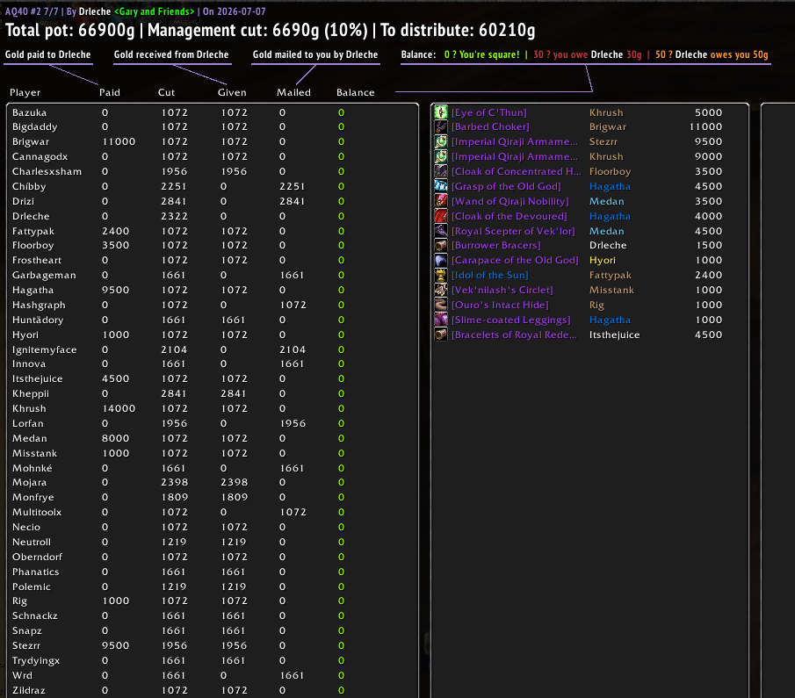
Task: Click the Total pot 66900g heading
Action: click(70, 30)
